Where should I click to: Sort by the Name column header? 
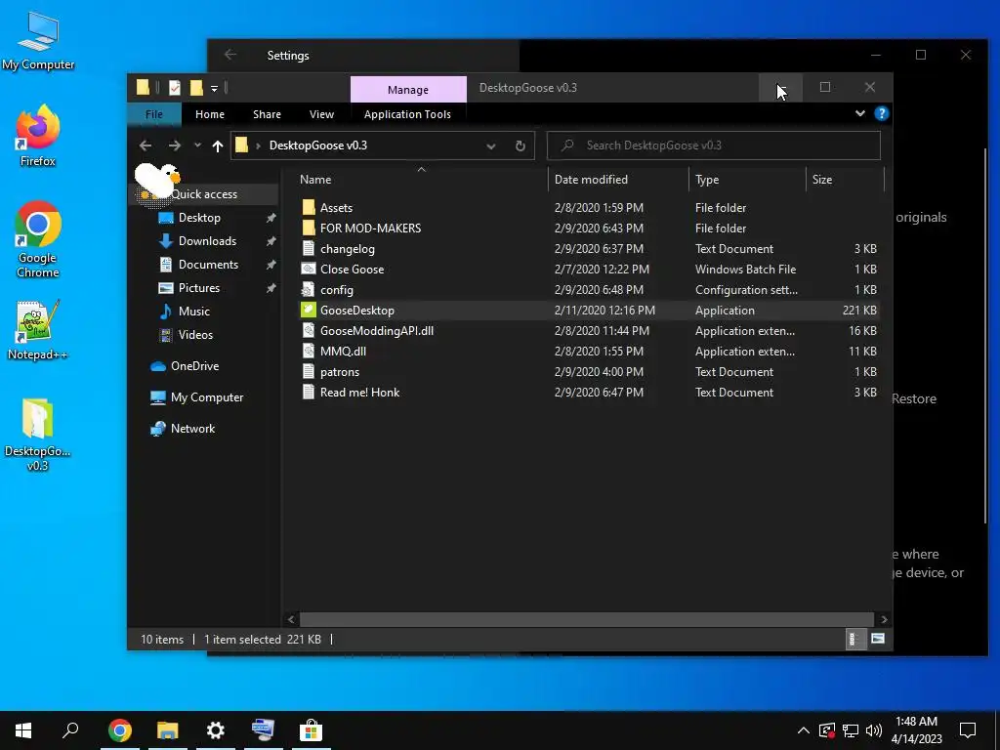click(421, 180)
